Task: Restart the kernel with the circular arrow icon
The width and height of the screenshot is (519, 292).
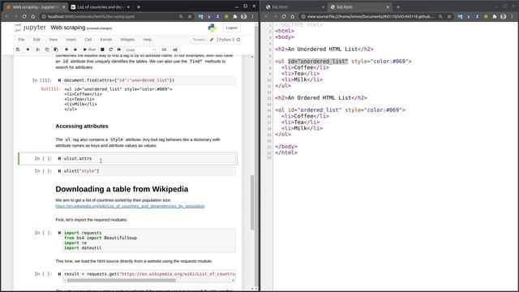Action: click(110, 49)
